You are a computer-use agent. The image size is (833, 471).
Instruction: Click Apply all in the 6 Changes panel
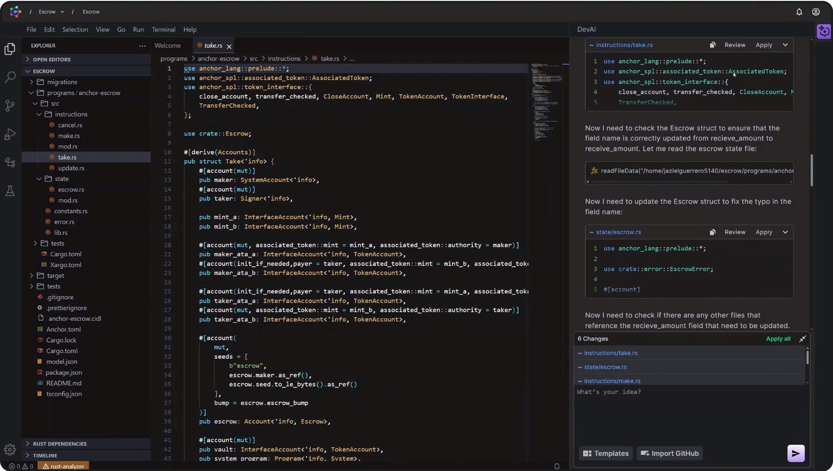tap(778, 338)
